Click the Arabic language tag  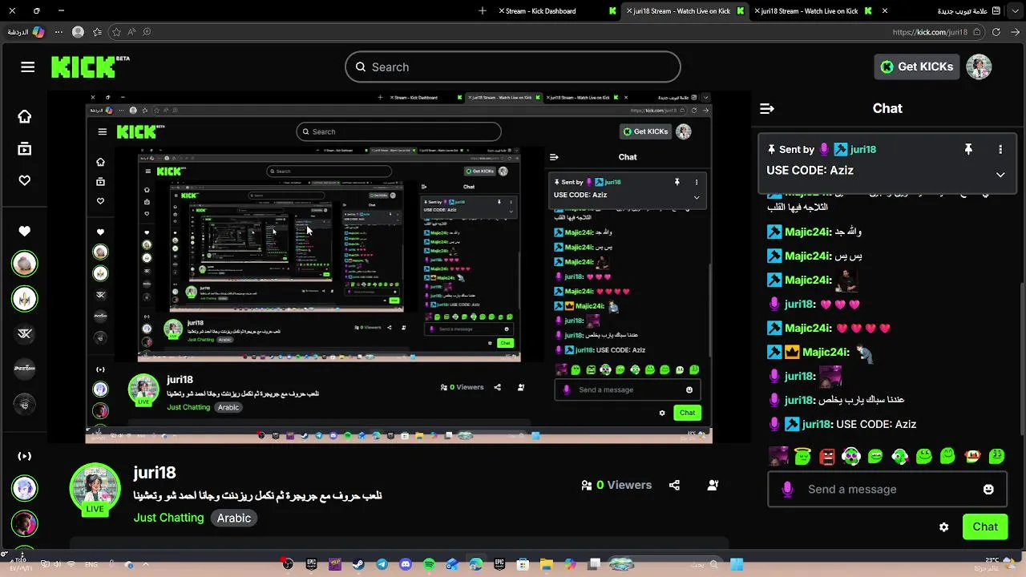coord(234,518)
